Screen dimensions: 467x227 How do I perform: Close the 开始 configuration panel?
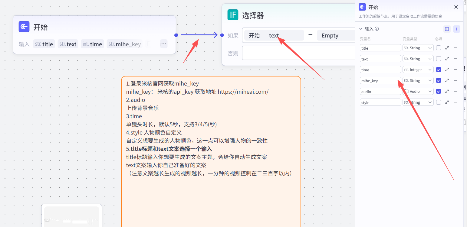[x=456, y=7]
